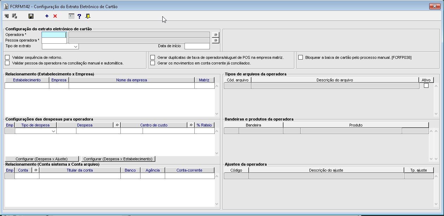444x216 pixels.
Task: Check Gerar os movimentos em conta corrente conciliados
Action: click(153, 63)
